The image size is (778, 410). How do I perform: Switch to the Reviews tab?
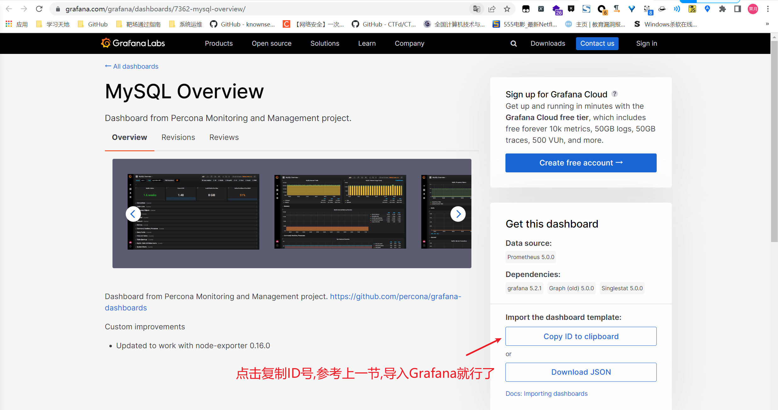(x=224, y=137)
